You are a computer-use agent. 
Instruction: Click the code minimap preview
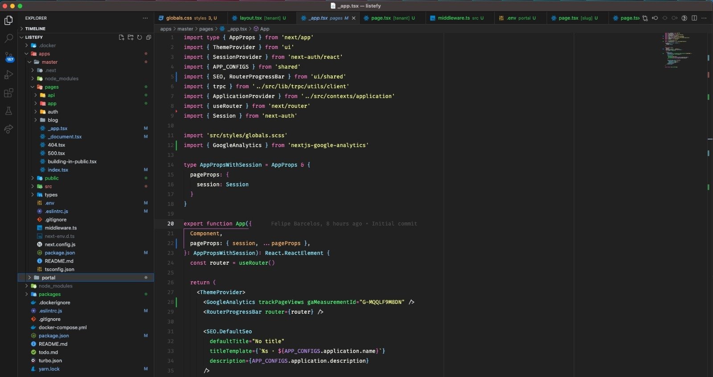[677, 49]
